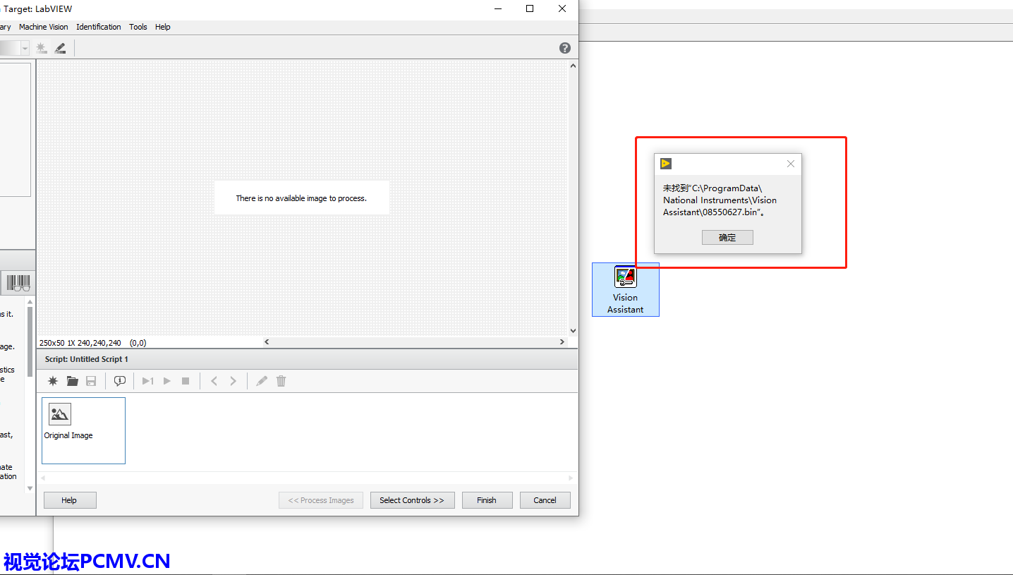The width and height of the screenshot is (1013, 575).
Task: Select the Original Image script step
Action: 83,430
